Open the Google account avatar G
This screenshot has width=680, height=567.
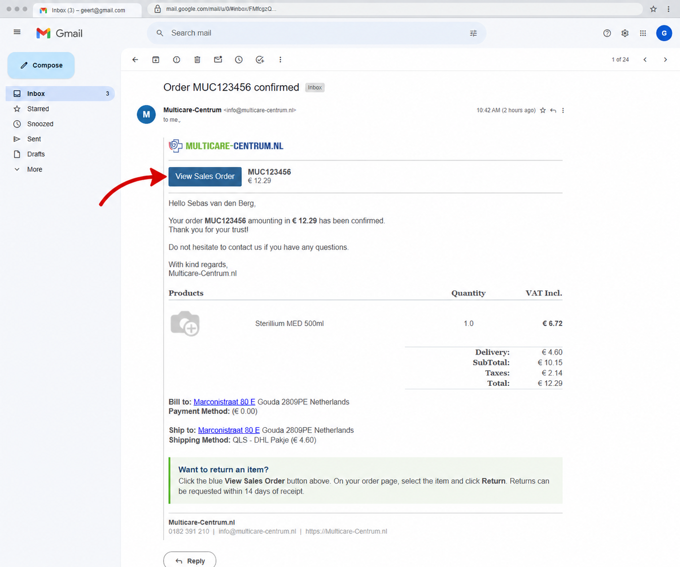(x=664, y=33)
